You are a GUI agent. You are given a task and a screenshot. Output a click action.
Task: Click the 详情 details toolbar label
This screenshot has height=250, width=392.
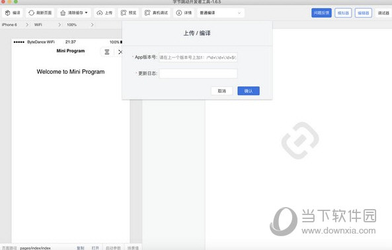pos(188,13)
